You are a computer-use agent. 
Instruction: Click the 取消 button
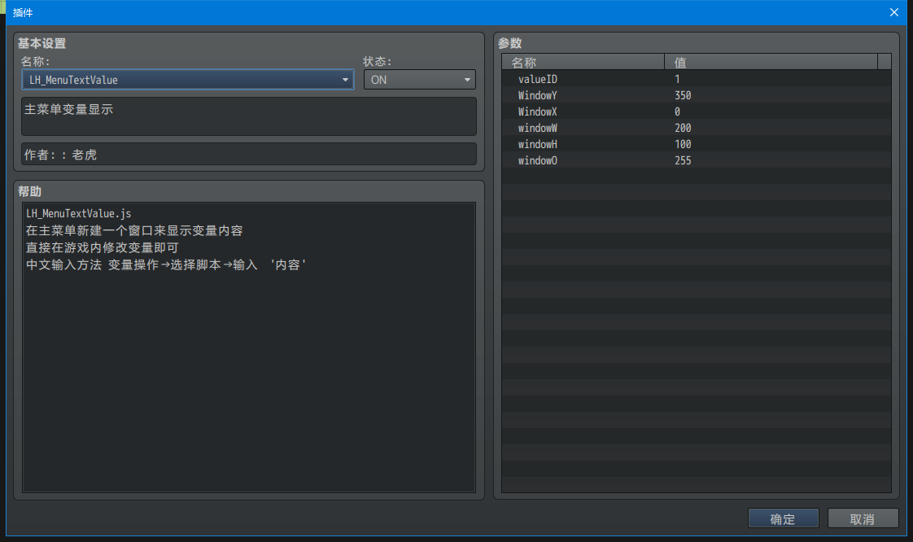(863, 518)
